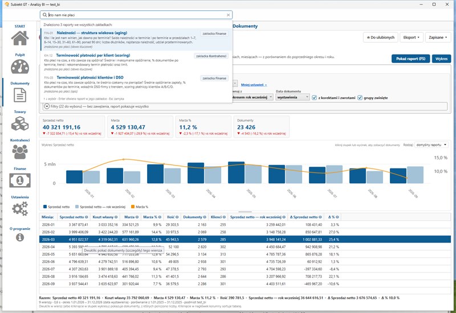Add report via 'Do ulubionych' button

[x=380, y=38]
